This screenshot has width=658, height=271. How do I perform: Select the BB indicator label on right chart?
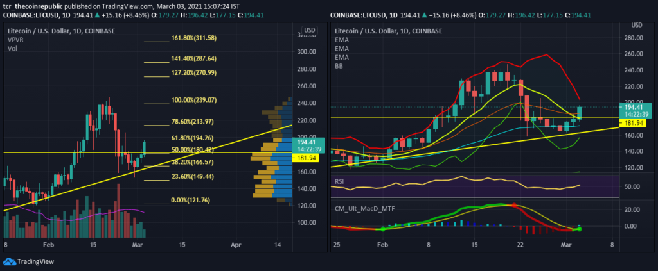[x=339, y=66]
